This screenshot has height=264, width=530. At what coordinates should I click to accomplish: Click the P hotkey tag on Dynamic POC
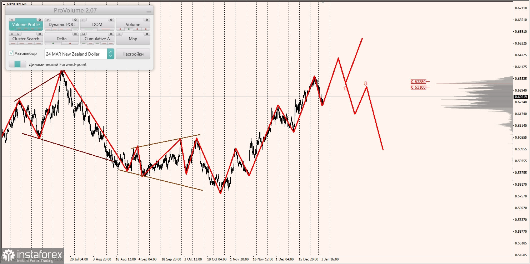[x=48, y=20]
